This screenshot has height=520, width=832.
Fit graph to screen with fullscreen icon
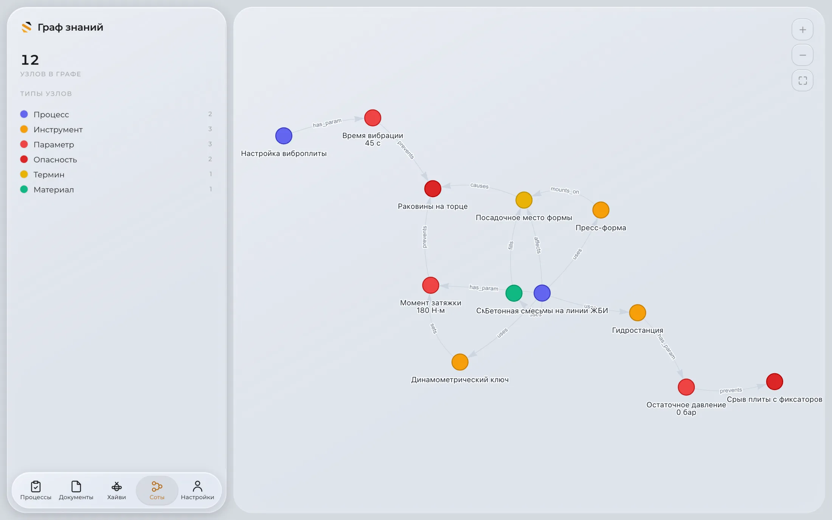click(803, 81)
